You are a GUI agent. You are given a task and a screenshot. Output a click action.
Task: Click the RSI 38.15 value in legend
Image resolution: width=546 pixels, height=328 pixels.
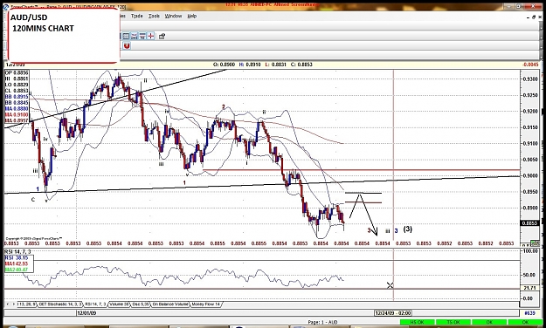(16, 257)
